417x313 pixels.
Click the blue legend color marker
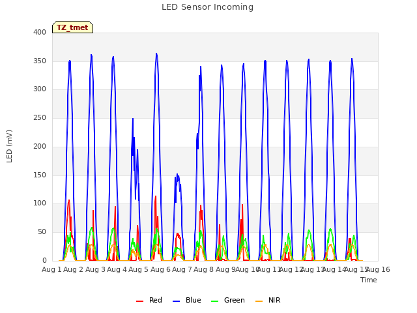tap(177, 301)
